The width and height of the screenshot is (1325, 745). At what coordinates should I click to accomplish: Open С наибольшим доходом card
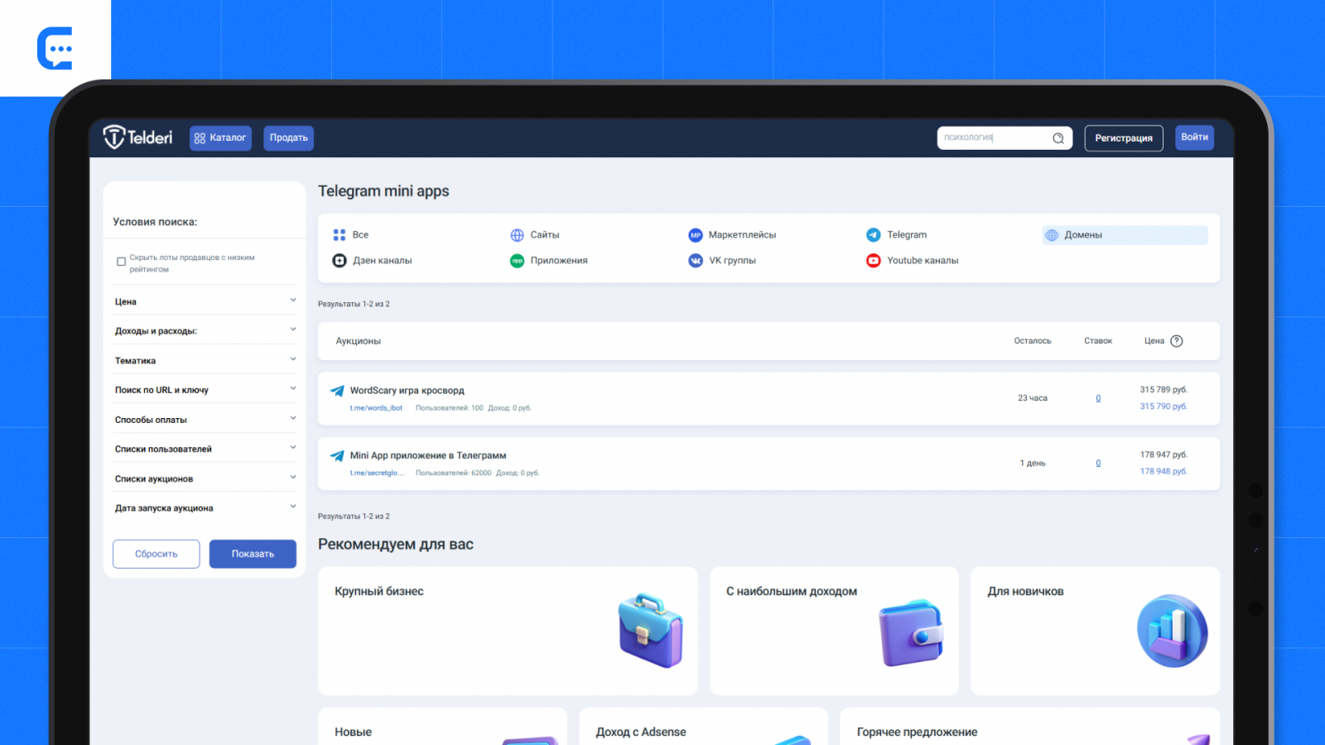[834, 631]
